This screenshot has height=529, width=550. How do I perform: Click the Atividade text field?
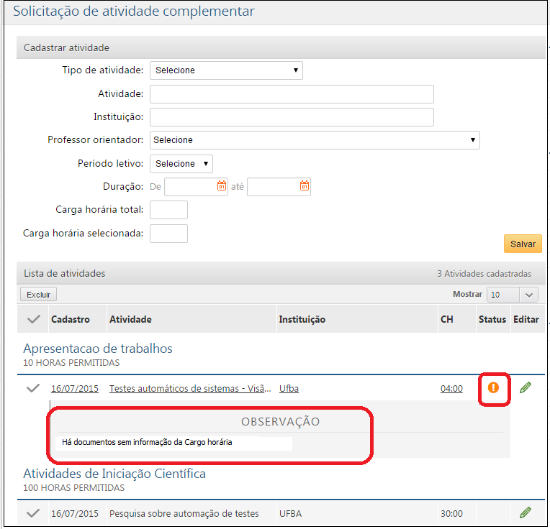[x=292, y=94]
